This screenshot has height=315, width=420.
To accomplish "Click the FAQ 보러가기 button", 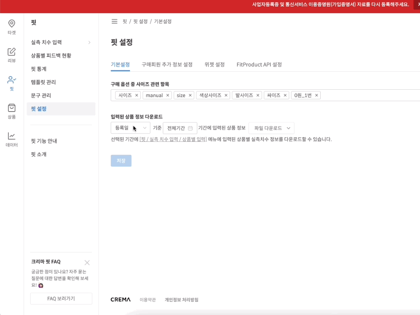I will pos(61,298).
